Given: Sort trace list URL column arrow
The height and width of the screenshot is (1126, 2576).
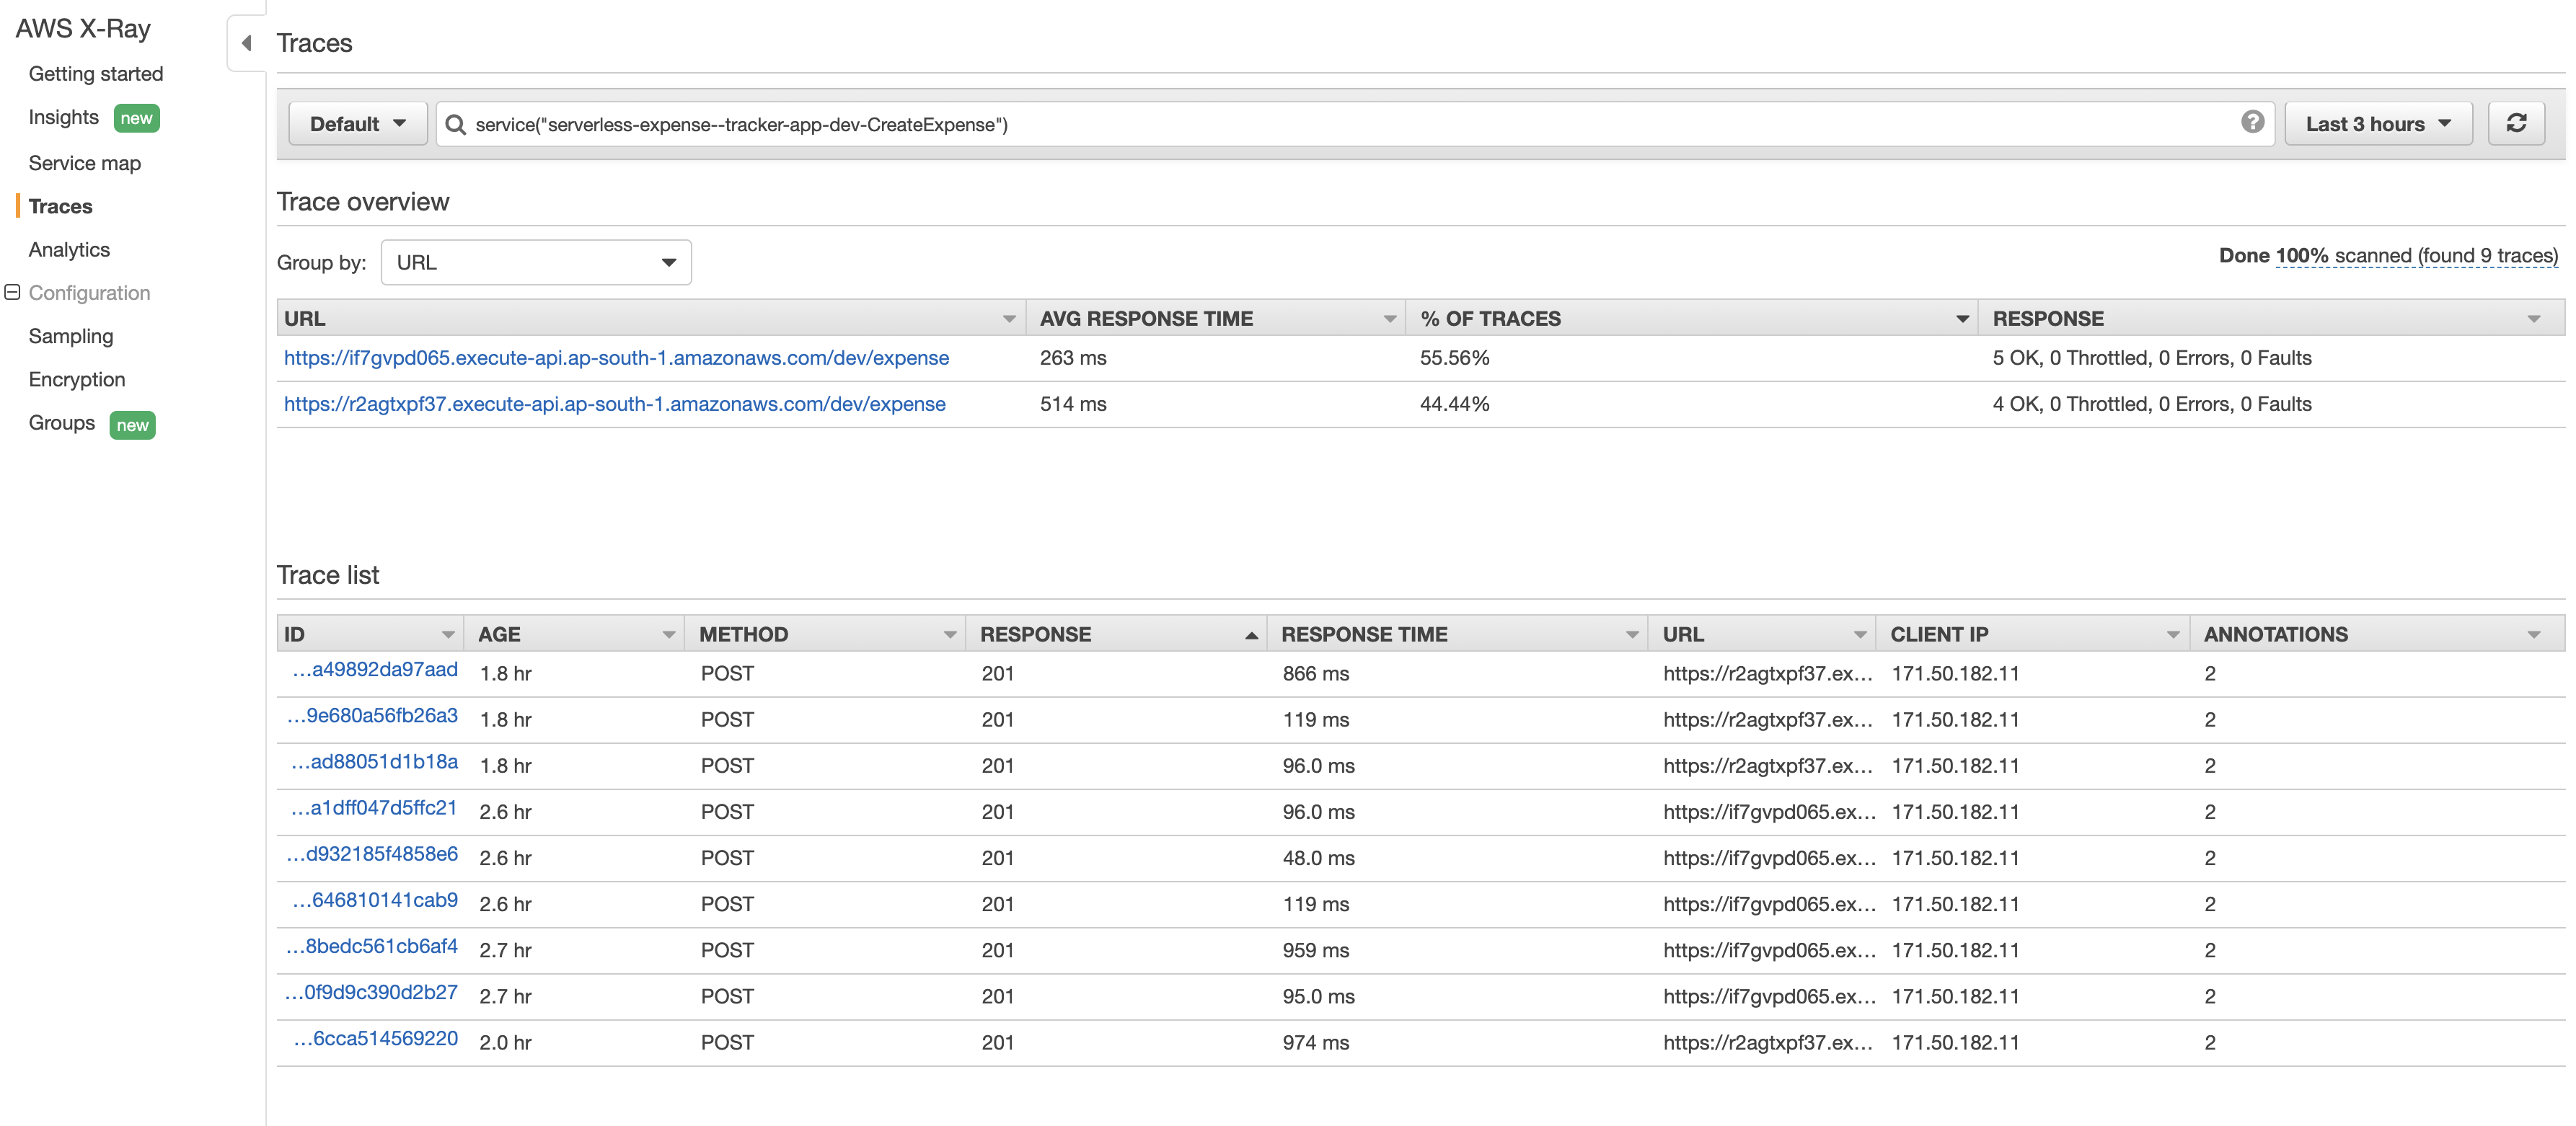Looking at the screenshot, I should 1860,635.
